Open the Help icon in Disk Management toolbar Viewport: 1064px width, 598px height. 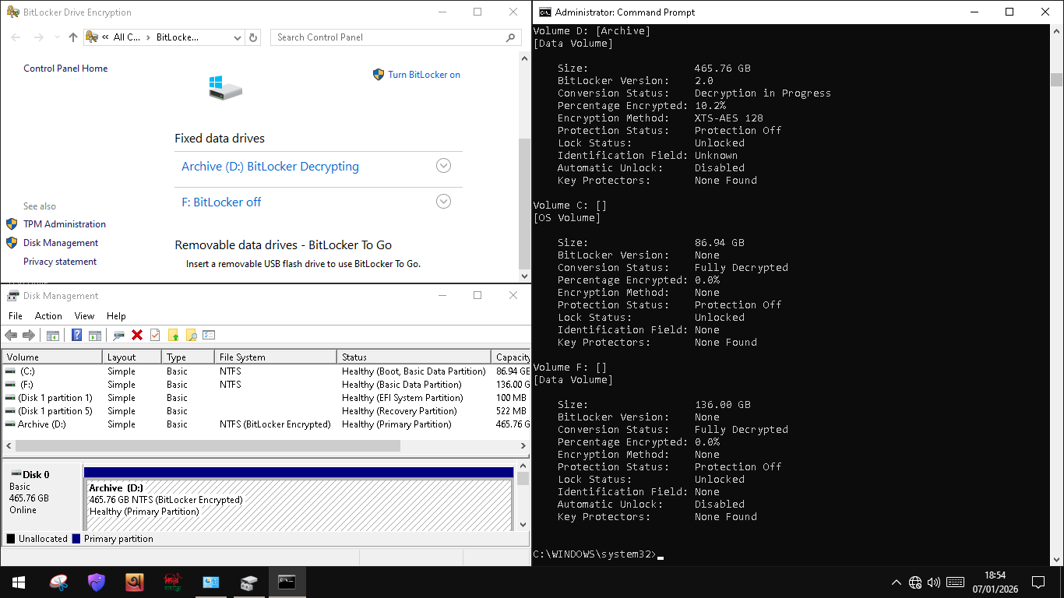76,335
